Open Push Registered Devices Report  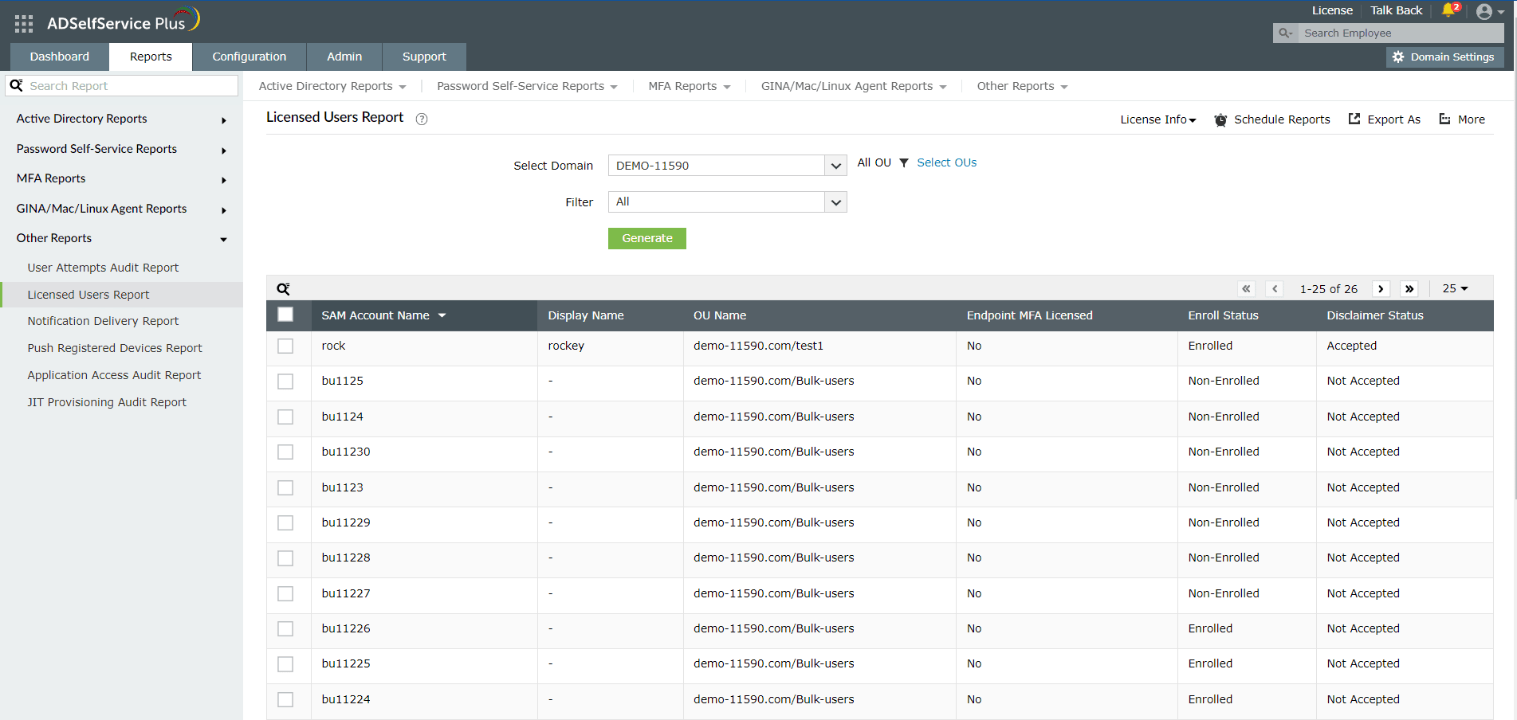click(x=115, y=348)
